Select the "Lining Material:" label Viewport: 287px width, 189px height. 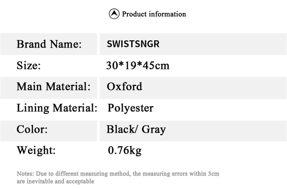(57, 108)
